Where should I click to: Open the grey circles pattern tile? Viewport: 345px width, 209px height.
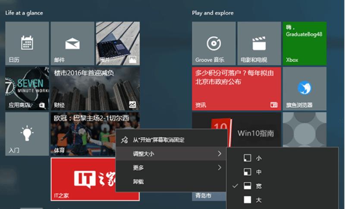tap(304, 129)
